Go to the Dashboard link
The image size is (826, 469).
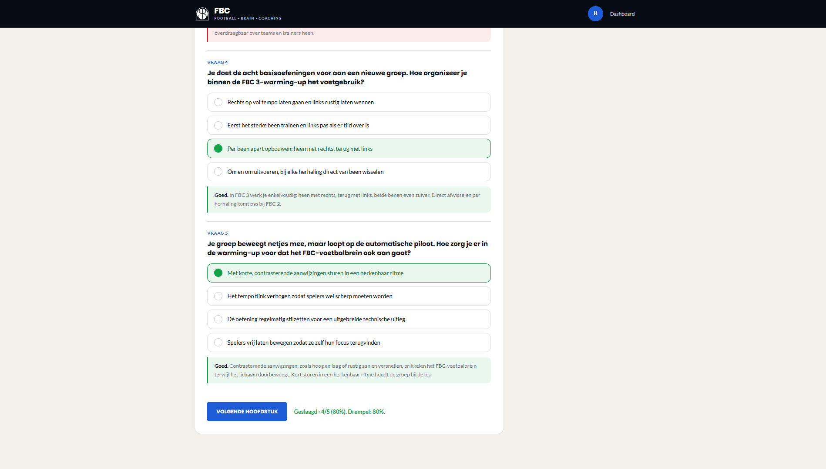tap(622, 14)
